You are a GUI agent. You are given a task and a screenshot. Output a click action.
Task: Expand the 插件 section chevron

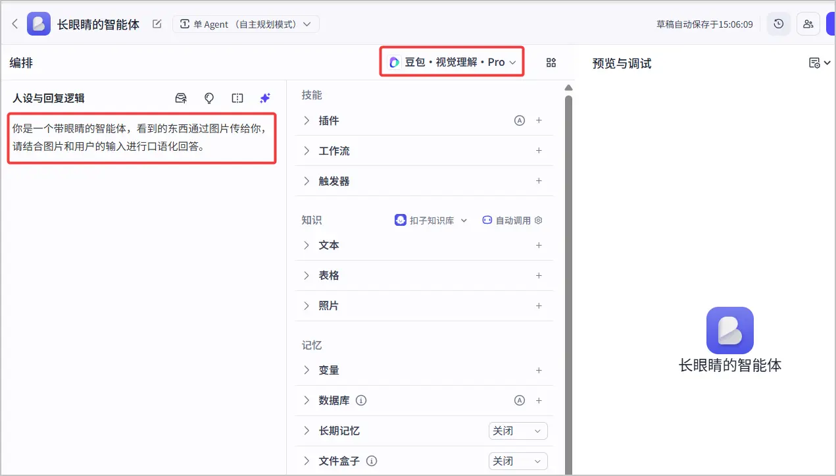307,120
